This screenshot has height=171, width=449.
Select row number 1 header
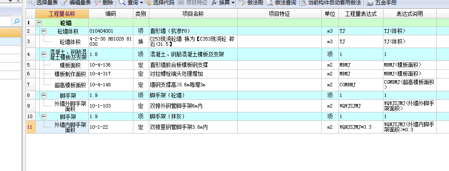point(31,22)
